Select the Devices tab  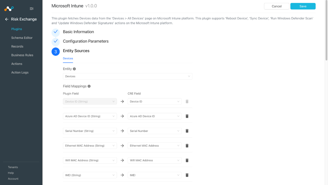click(x=68, y=59)
